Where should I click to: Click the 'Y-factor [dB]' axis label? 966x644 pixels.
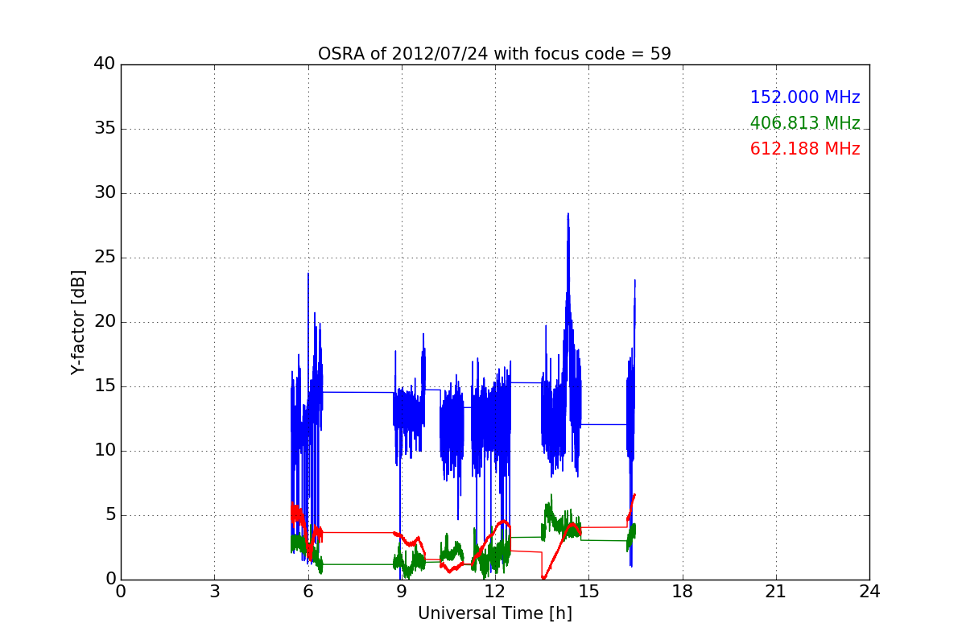tap(77, 322)
